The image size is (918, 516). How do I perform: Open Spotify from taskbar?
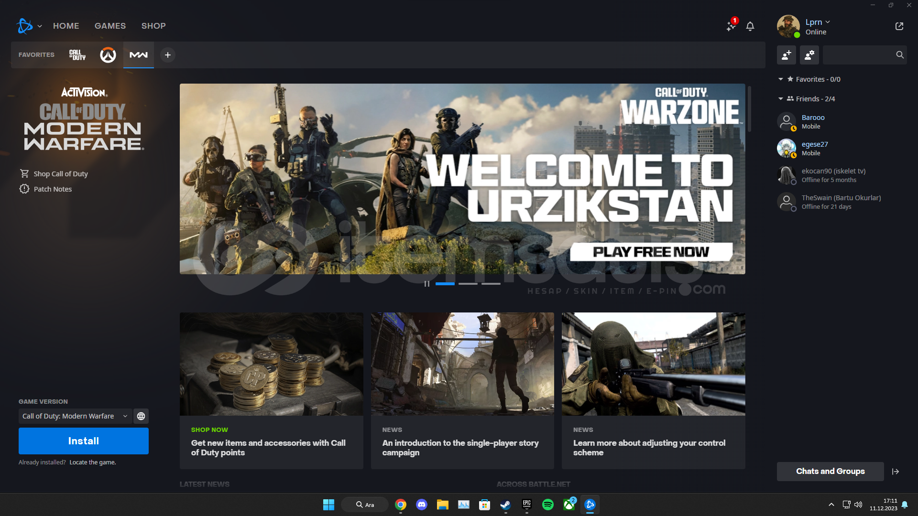(548, 505)
